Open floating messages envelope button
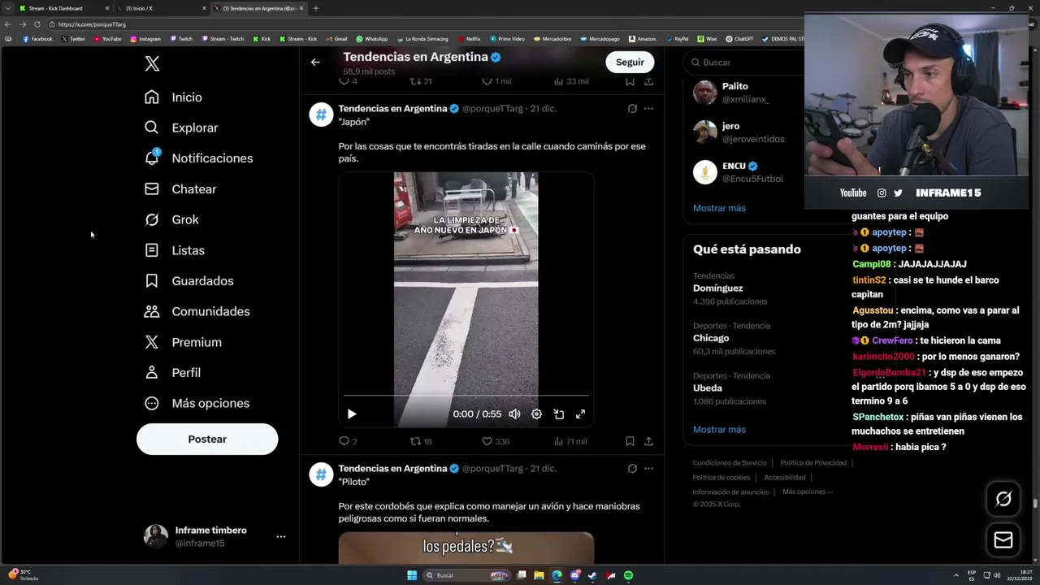The height and width of the screenshot is (585, 1040). pyautogui.click(x=1003, y=539)
